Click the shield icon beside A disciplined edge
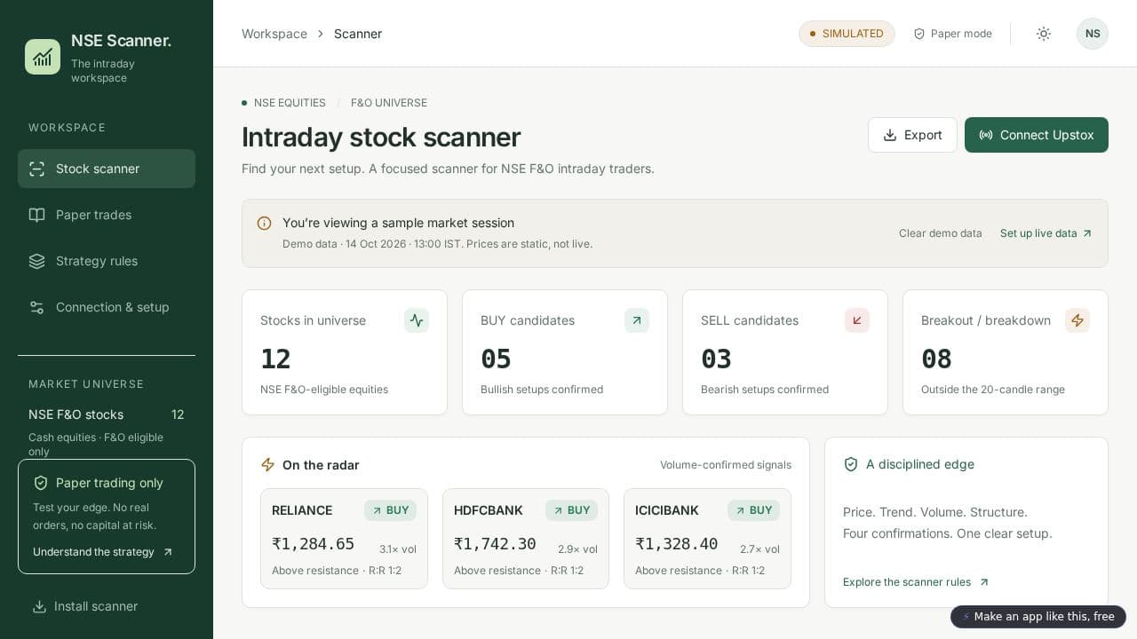Screen dimensions: 1137x639 (x=851, y=464)
